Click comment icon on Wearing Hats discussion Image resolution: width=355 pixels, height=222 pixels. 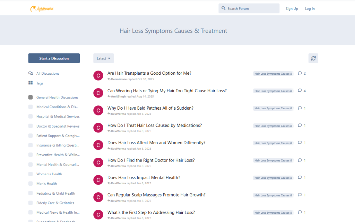point(300,91)
